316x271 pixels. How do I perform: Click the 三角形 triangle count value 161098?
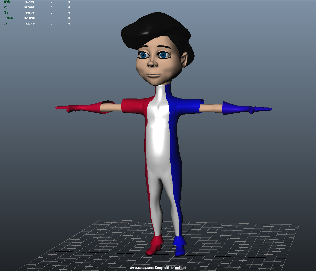pos(29,18)
